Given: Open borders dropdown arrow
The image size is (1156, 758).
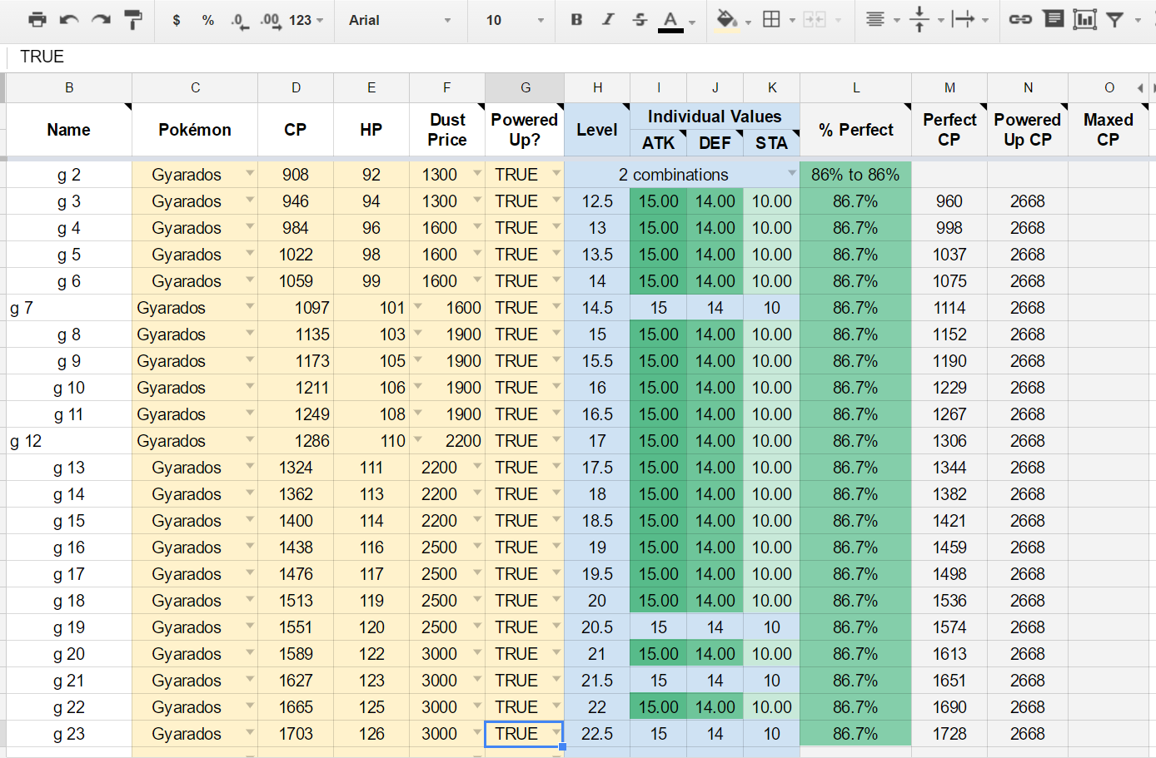Looking at the screenshot, I should (x=792, y=21).
